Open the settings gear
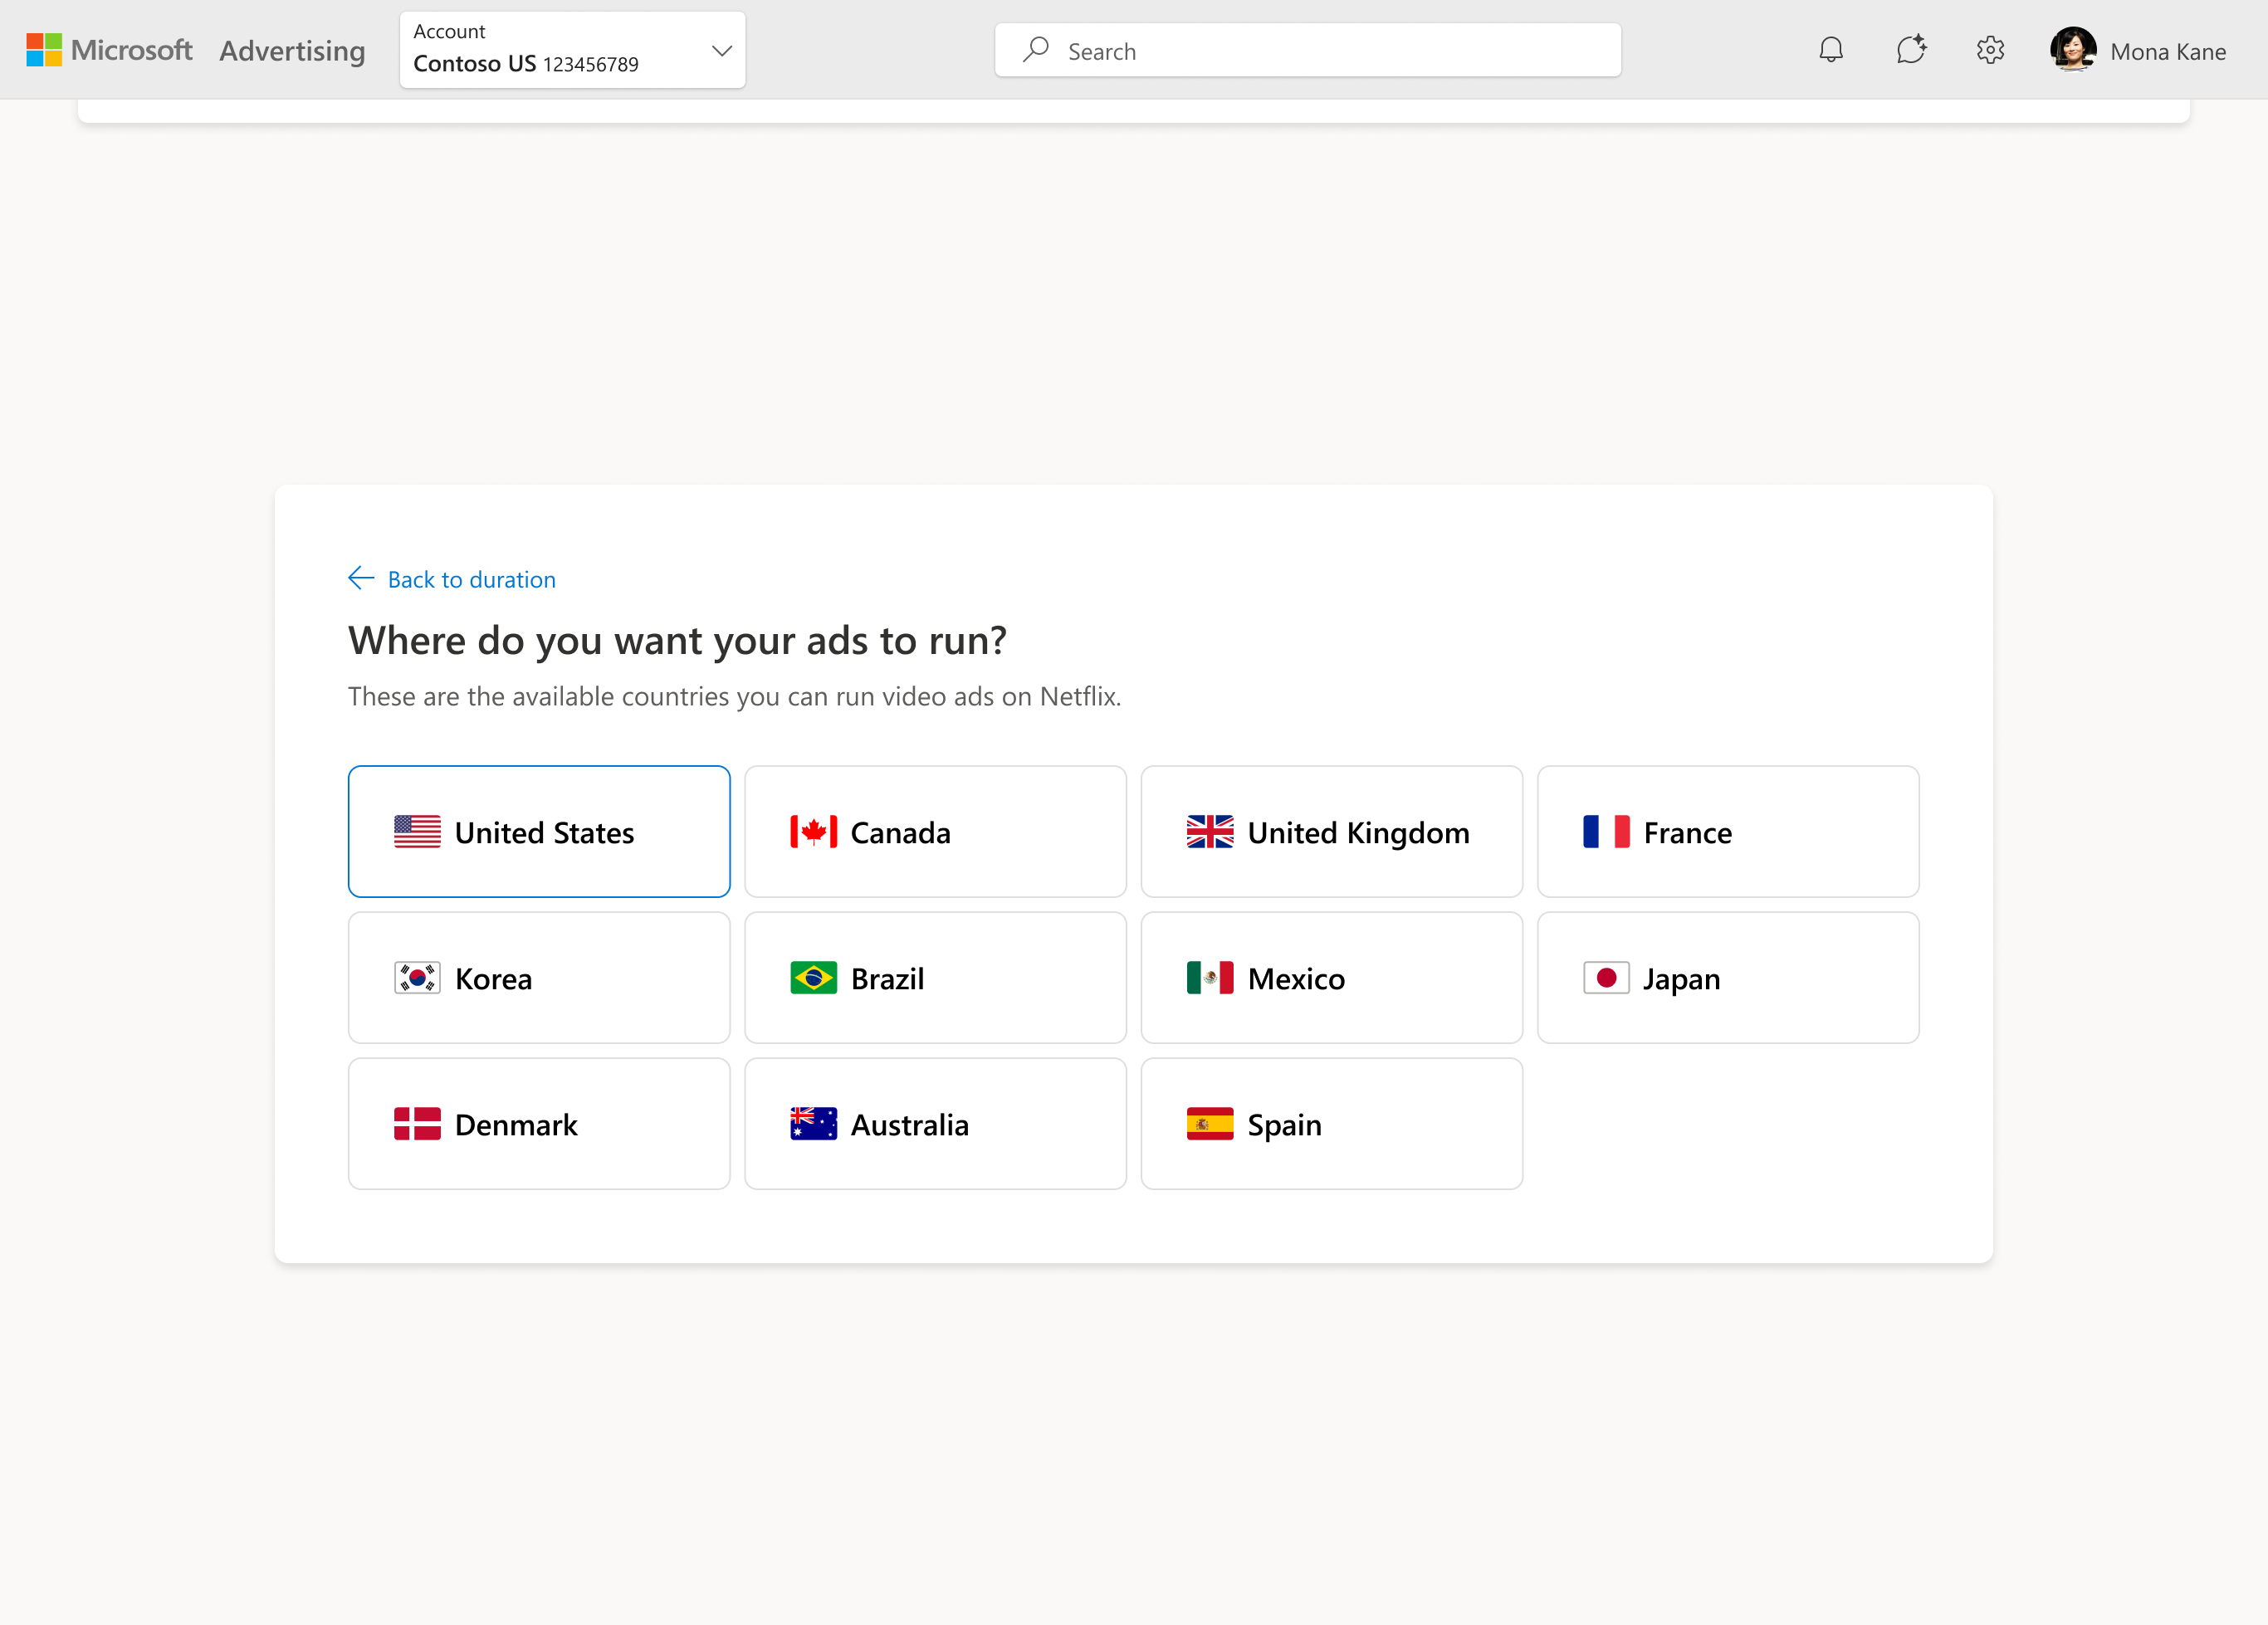 click(x=1990, y=50)
